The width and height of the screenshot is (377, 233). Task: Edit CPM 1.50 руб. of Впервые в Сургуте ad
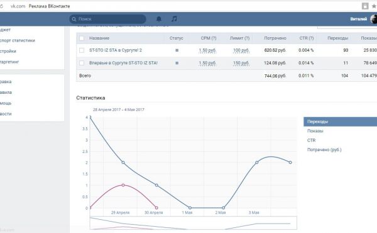(207, 63)
